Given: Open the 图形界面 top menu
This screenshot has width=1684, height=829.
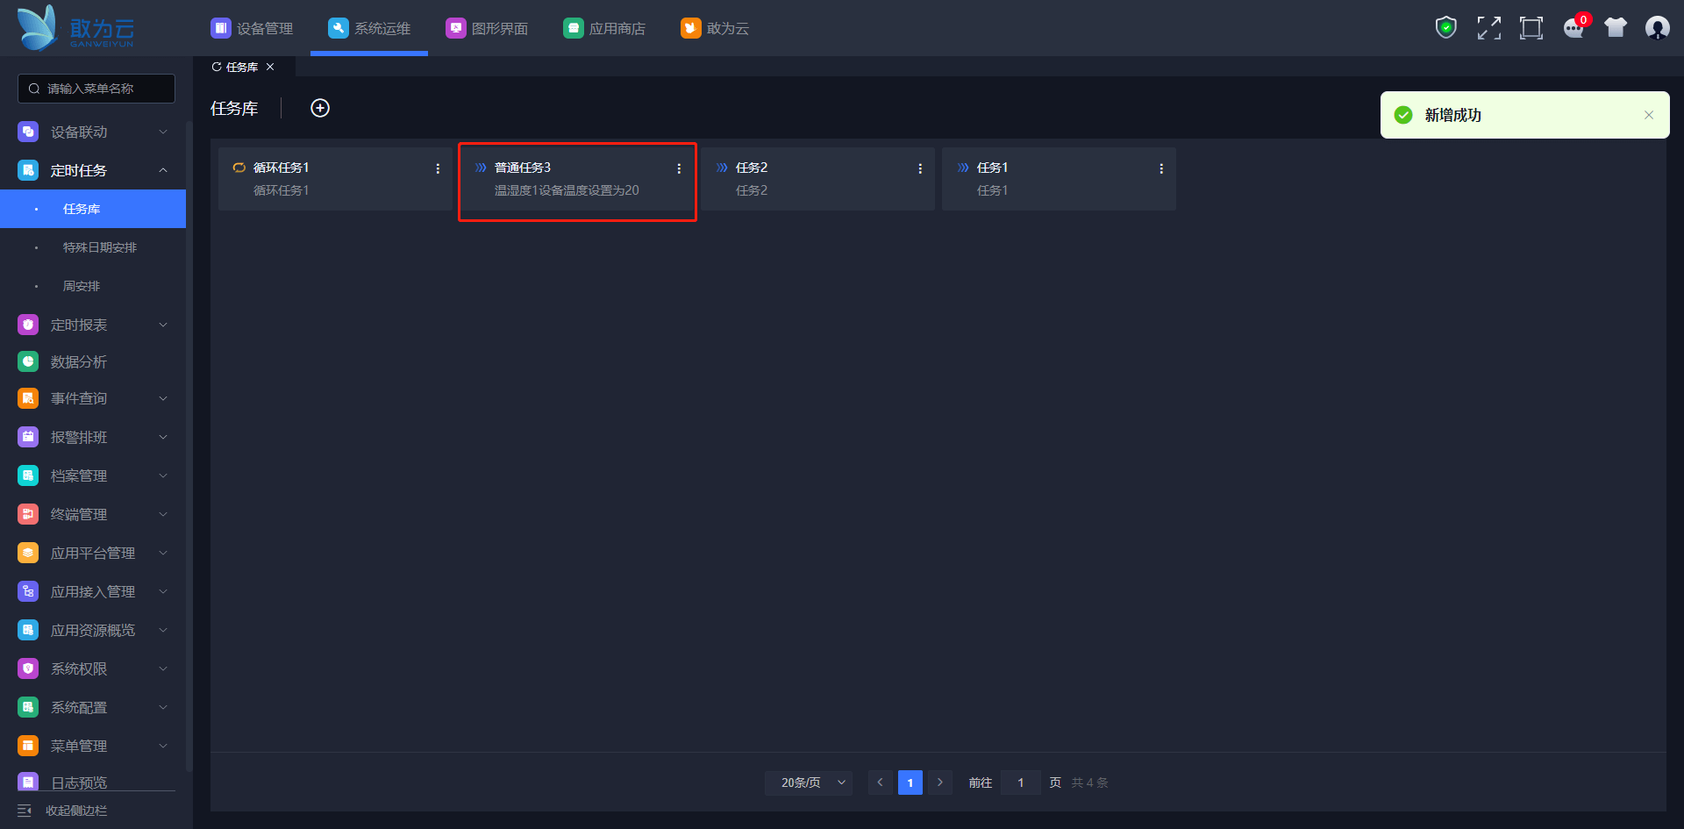Looking at the screenshot, I should click(487, 28).
